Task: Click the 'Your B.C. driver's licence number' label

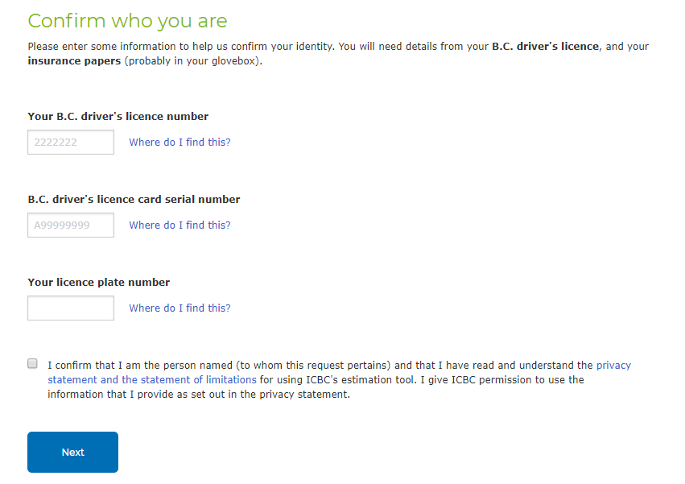Action: click(x=118, y=116)
